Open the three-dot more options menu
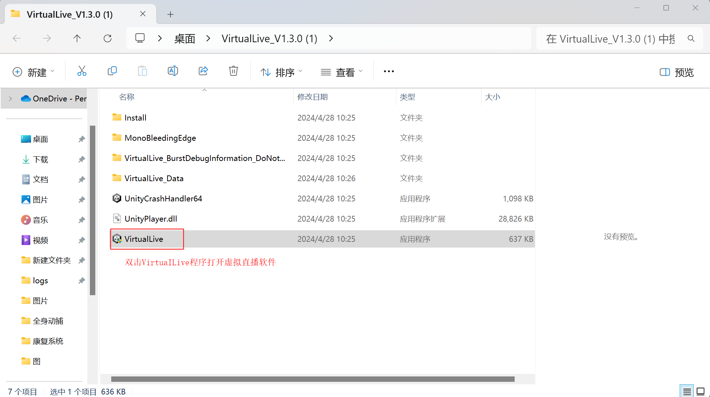Image resolution: width=710 pixels, height=397 pixels. tap(389, 71)
